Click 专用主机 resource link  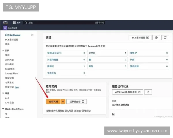(x=52, y=73)
